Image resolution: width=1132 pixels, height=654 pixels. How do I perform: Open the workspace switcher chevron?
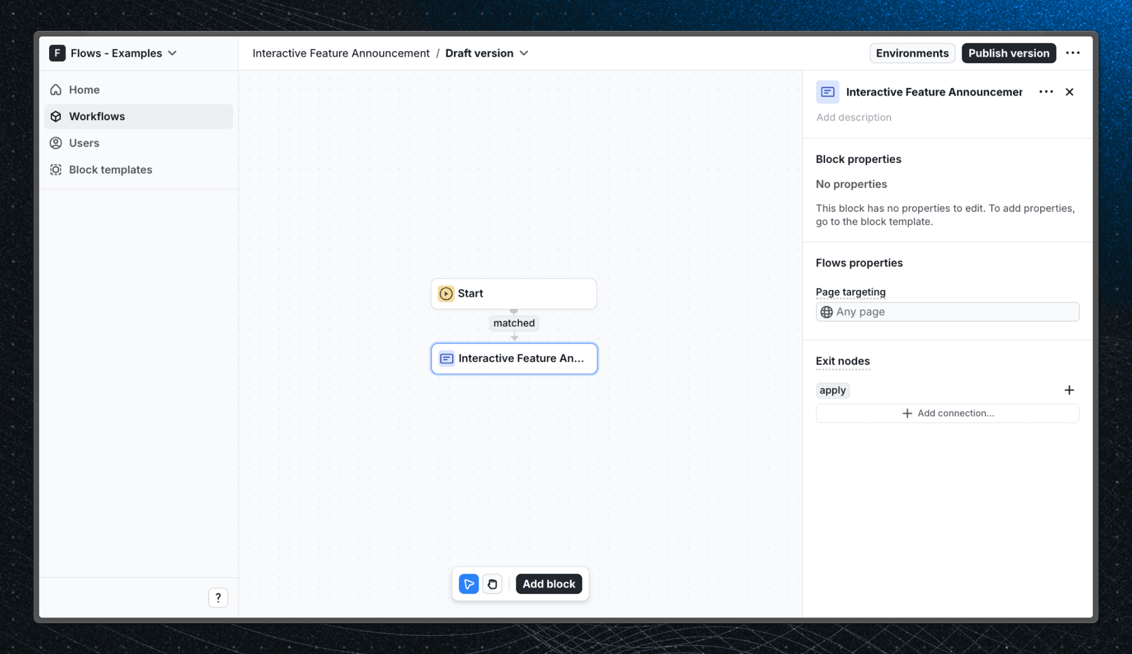pyautogui.click(x=173, y=53)
